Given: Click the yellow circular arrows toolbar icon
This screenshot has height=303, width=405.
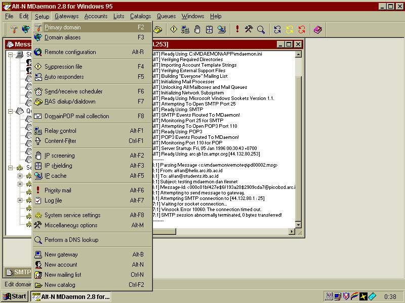Looking at the screenshot, I should [290, 29].
